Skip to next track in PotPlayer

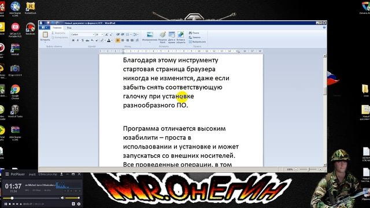click(17, 204)
